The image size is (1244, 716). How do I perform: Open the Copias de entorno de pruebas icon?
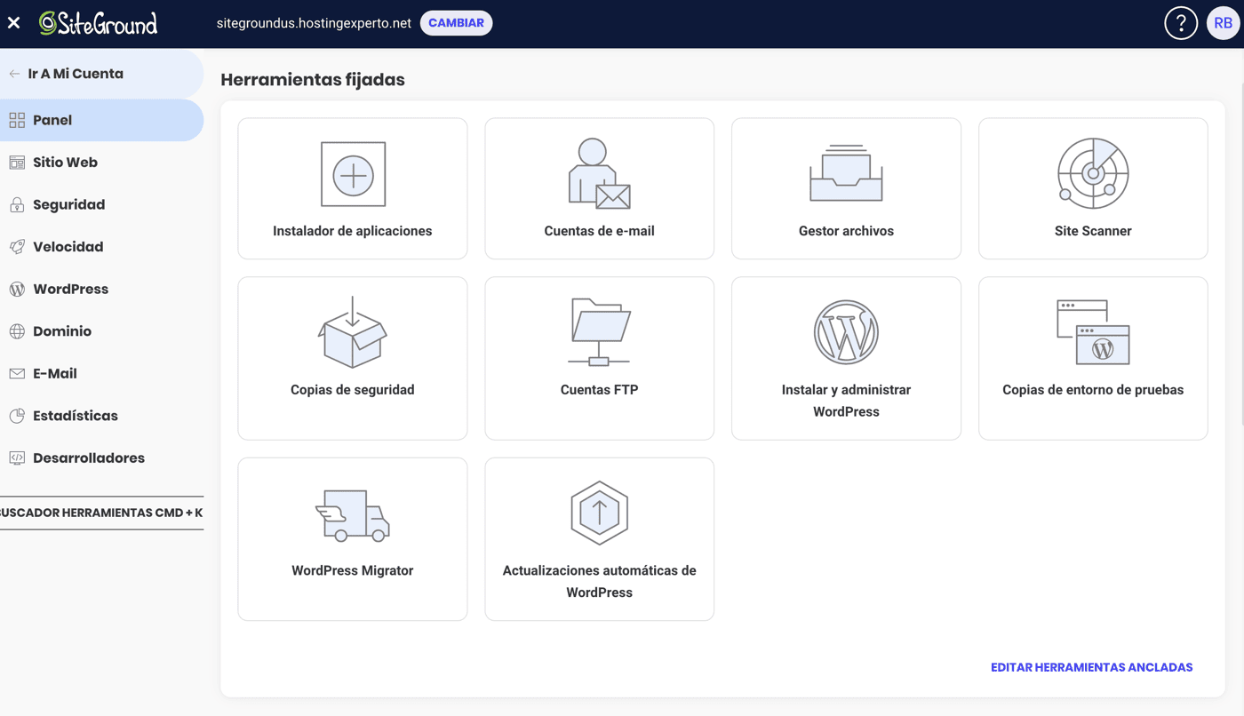(x=1093, y=332)
